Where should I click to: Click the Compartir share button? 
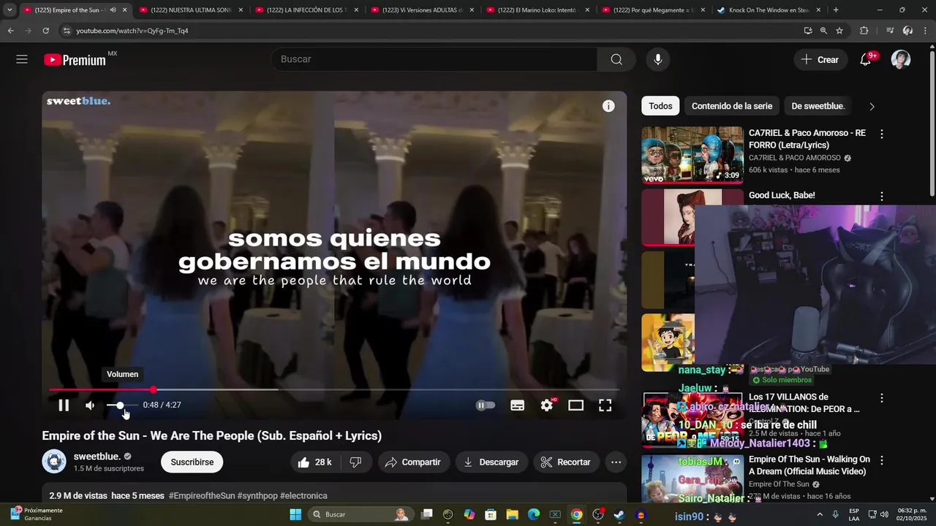[413, 462]
